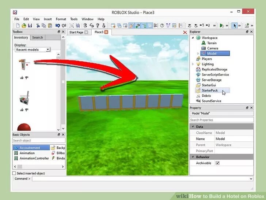This screenshot has width=266, height=200.
Task: Collapse the Behavior property section
Action: pyautogui.click(x=193, y=157)
